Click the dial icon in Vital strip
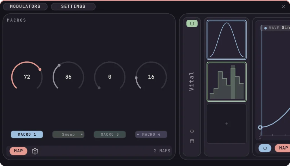Image resolution: width=290 pixels, height=166 pixels. click(192, 131)
